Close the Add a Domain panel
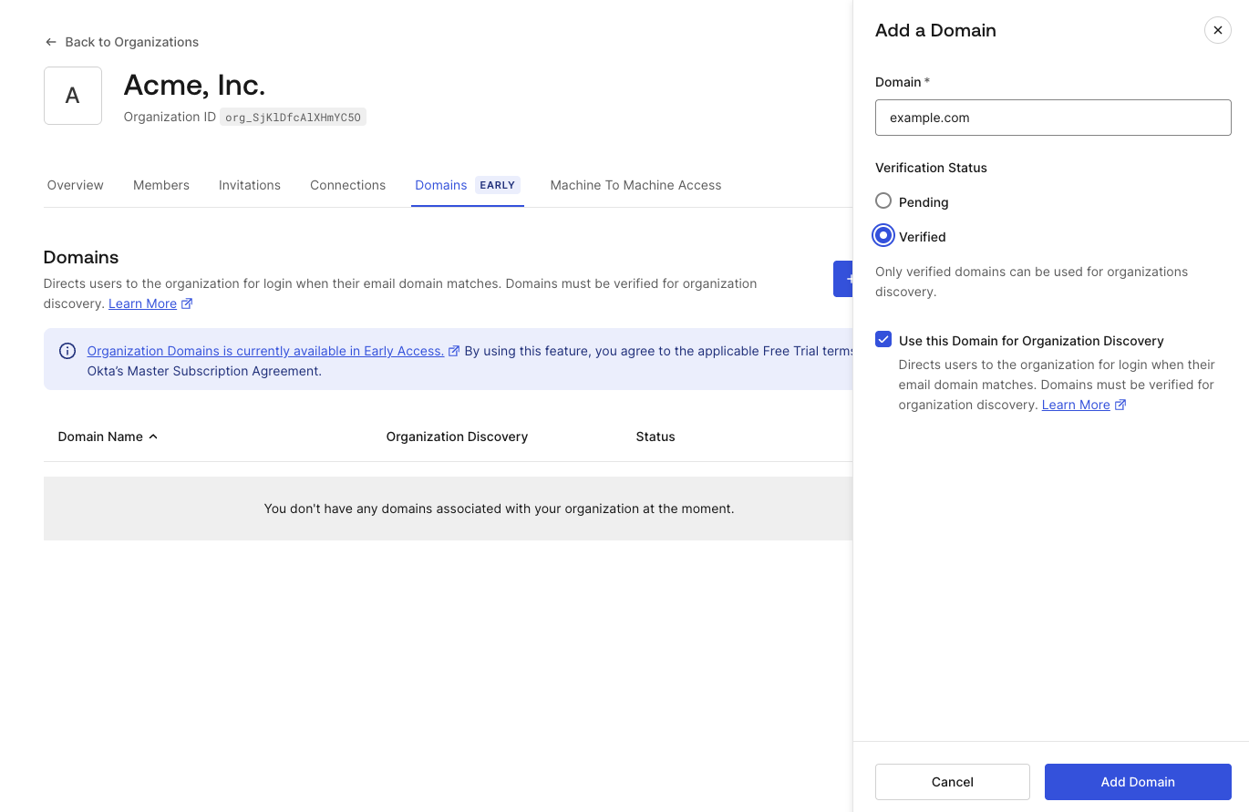 point(1218,30)
